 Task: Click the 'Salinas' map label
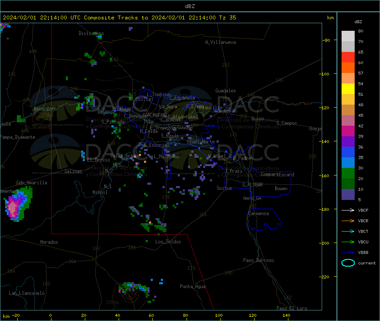point(73,171)
